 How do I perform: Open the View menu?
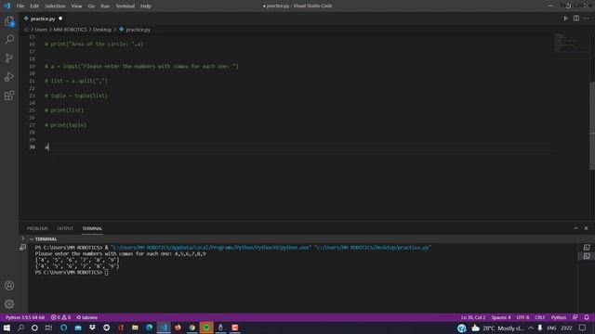[76, 6]
